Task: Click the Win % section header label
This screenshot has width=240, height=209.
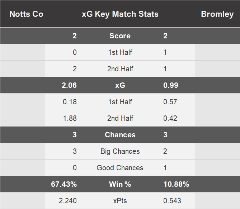Action: 120,184
